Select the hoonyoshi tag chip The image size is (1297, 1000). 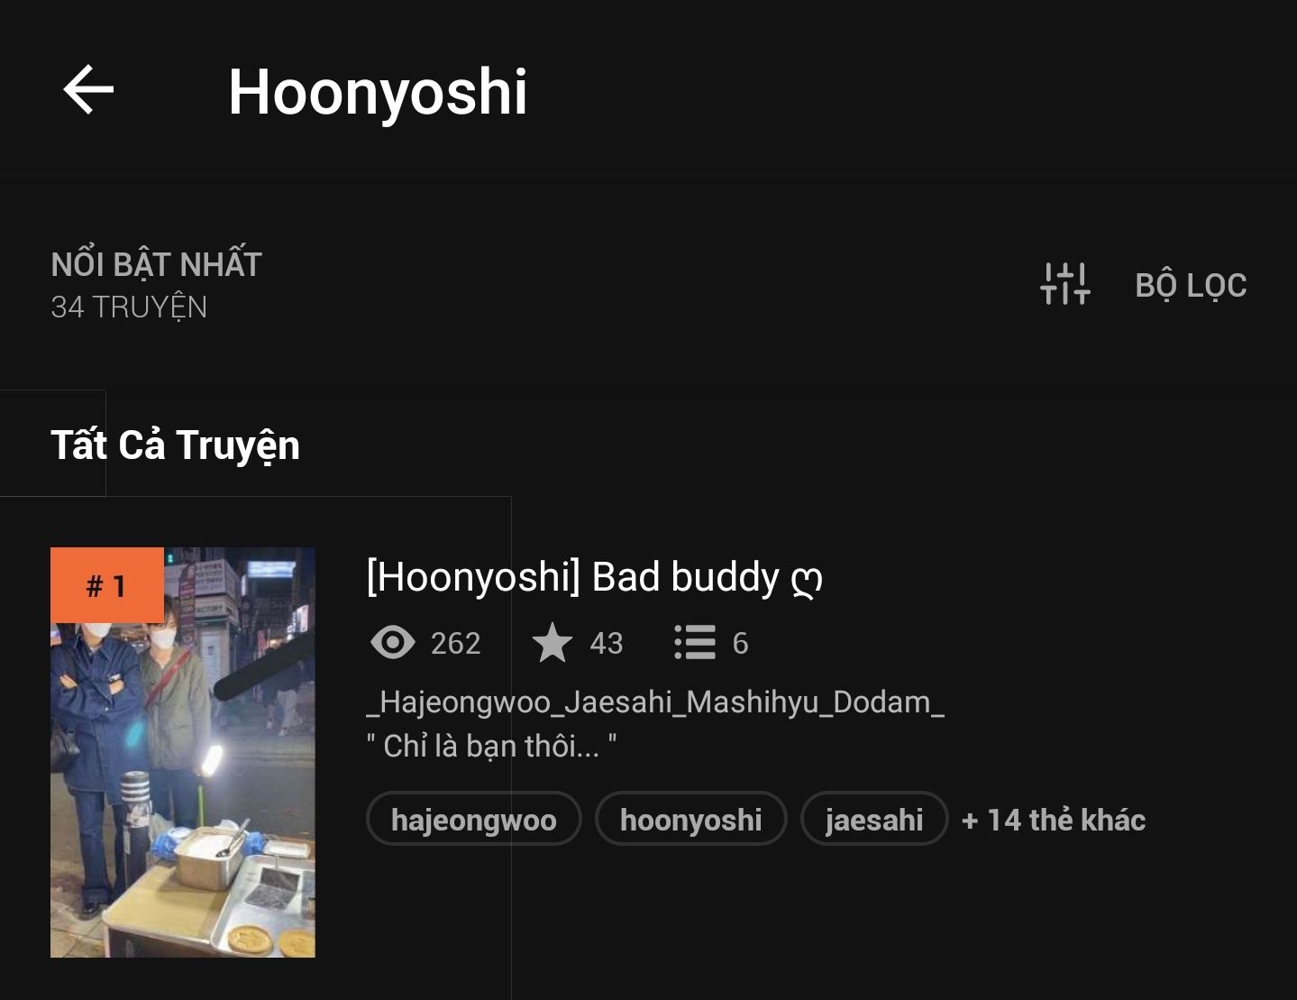click(x=691, y=819)
